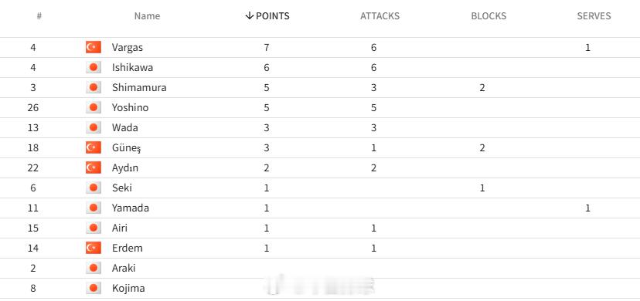Click the Turkish flag next to Güneş
The image size is (640, 301).
click(93, 147)
